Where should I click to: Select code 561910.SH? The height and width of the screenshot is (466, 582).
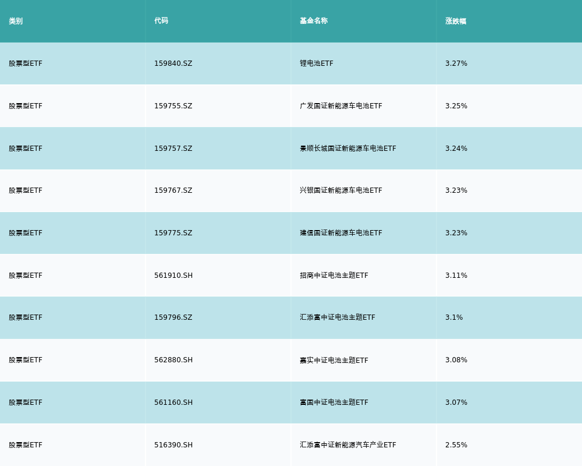tap(173, 276)
